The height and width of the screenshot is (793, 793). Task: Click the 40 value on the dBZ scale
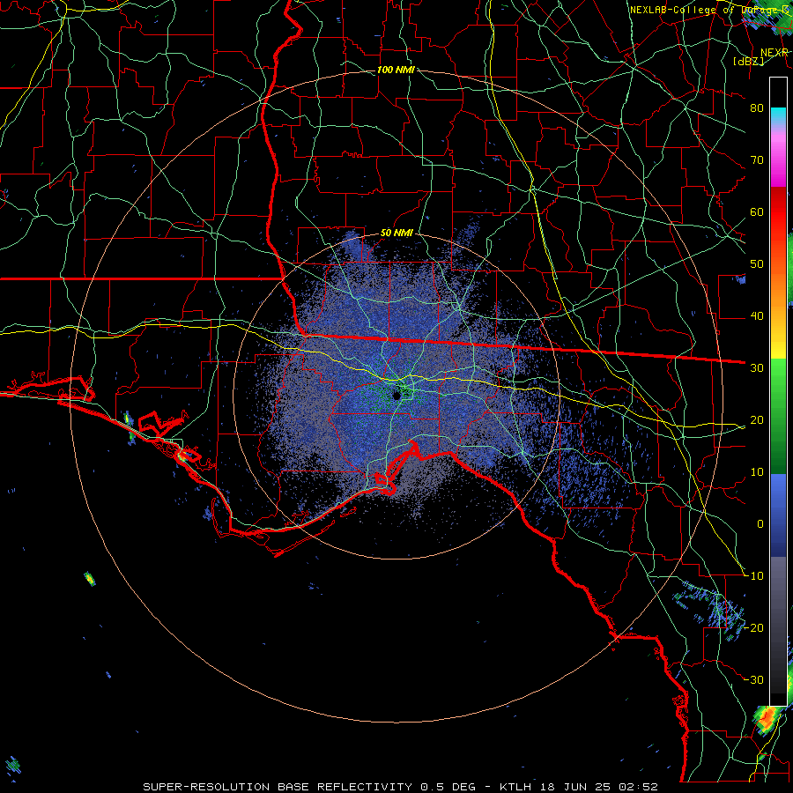(757, 316)
